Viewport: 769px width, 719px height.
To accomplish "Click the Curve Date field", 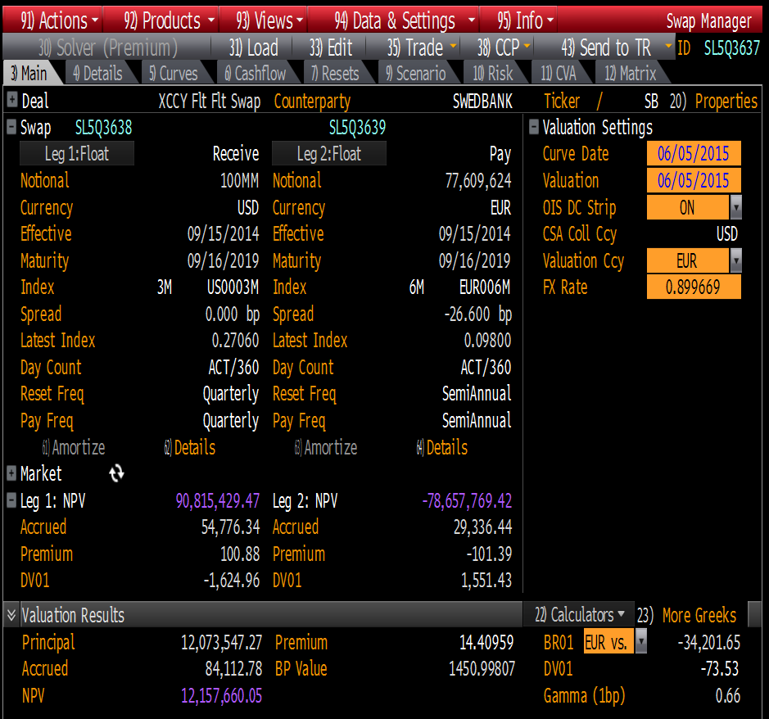I will tap(693, 154).
